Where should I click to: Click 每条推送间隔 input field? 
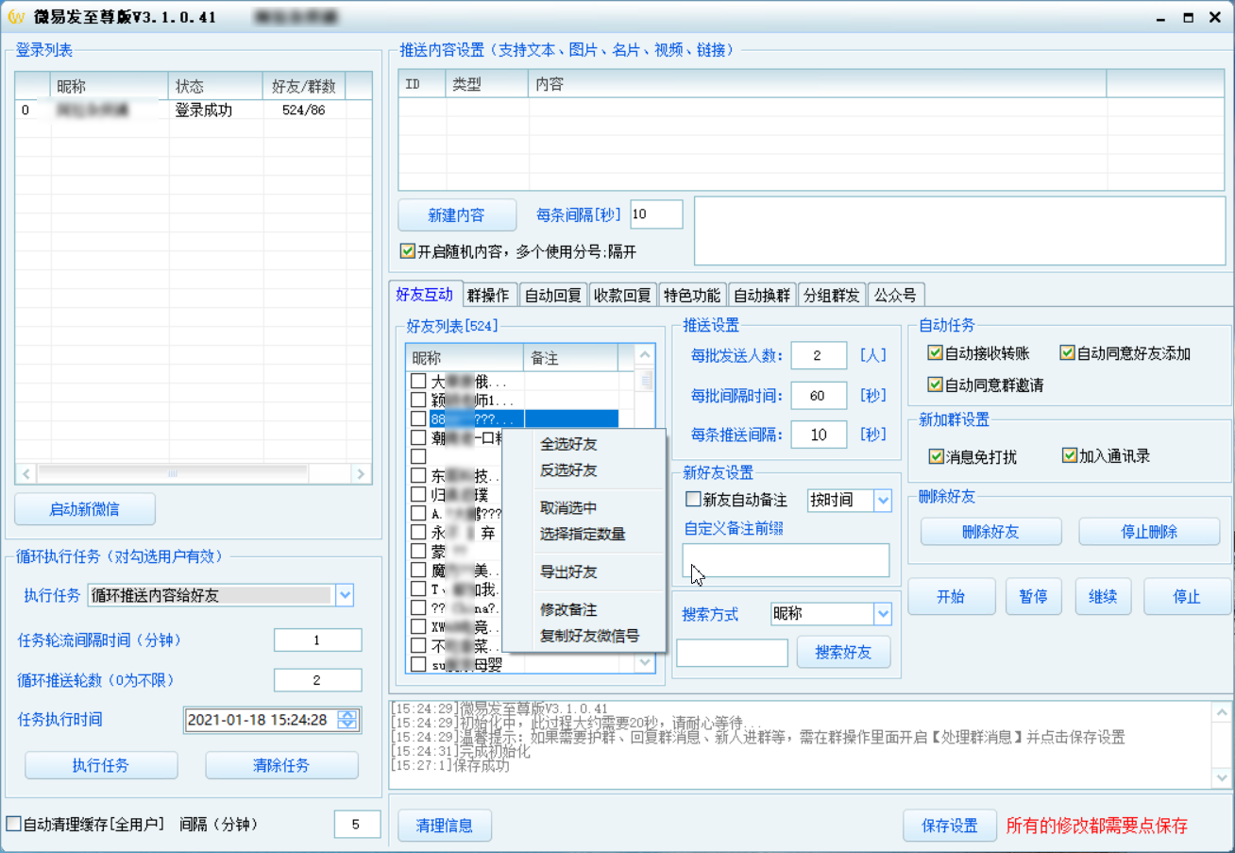[x=819, y=435]
